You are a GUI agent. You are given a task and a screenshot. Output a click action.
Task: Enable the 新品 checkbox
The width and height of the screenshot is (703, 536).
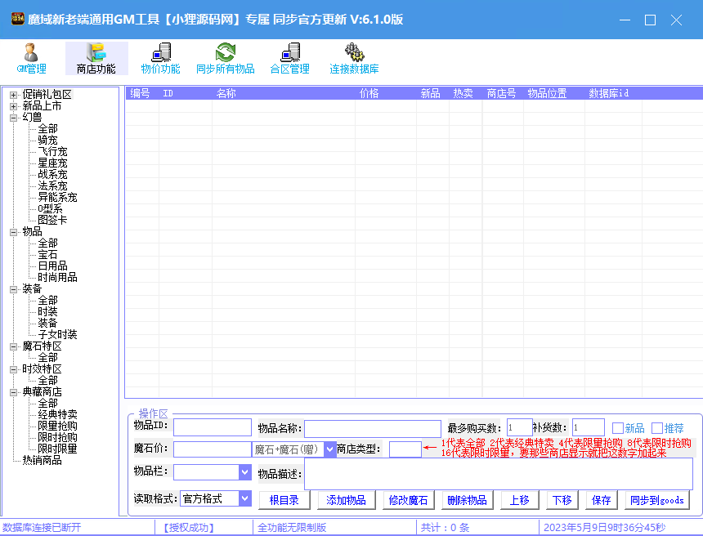click(618, 428)
